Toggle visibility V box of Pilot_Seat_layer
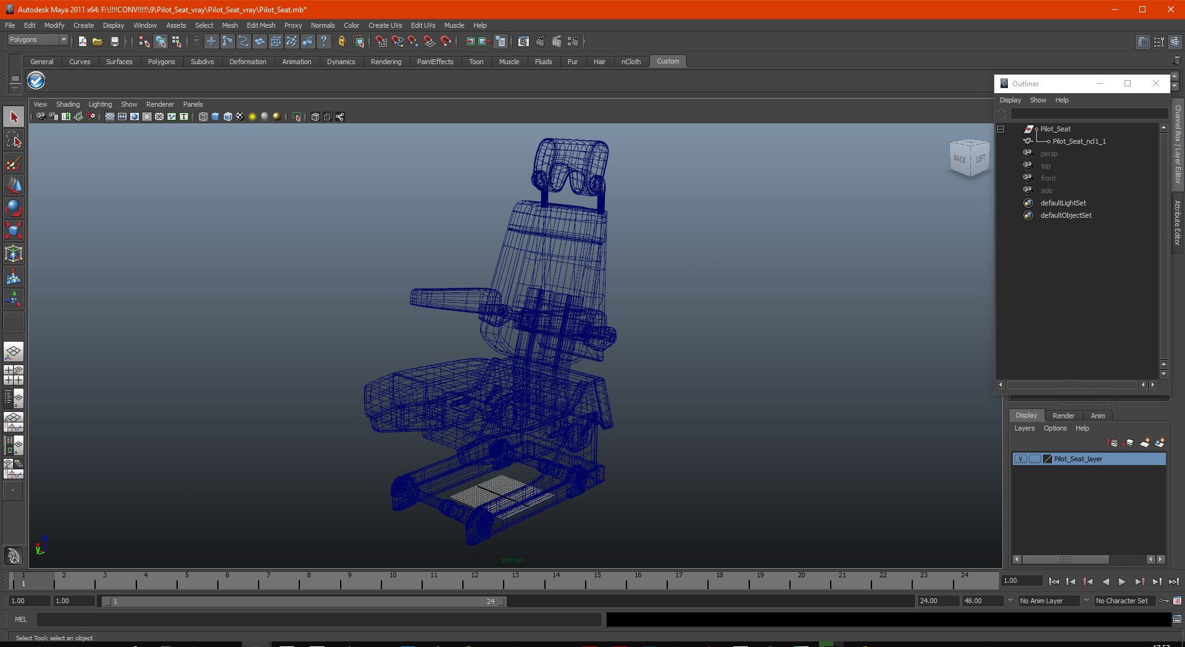1185x647 pixels. 1021,459
